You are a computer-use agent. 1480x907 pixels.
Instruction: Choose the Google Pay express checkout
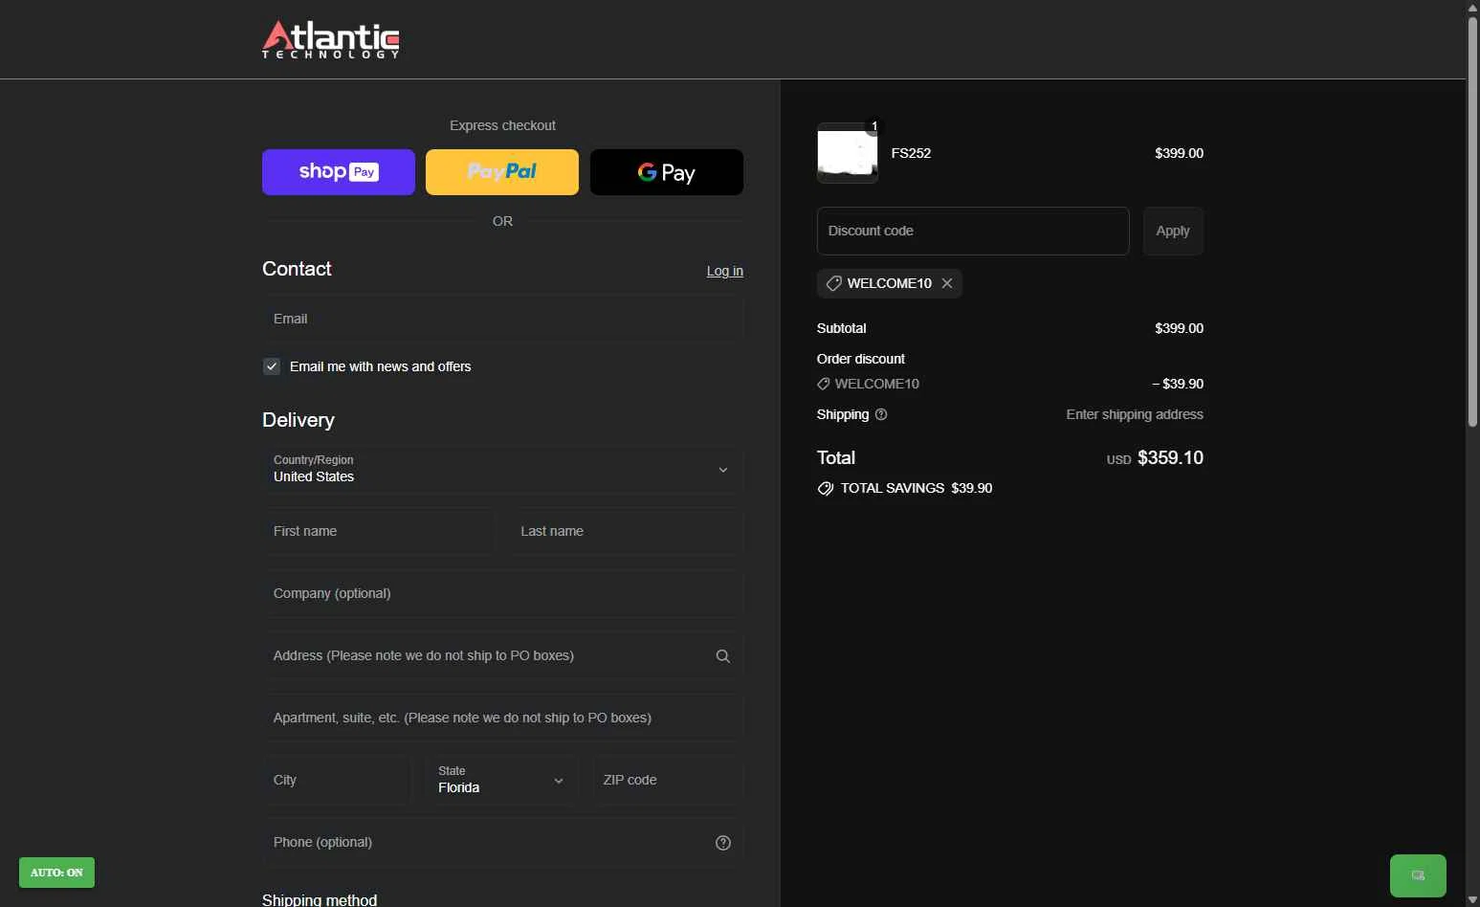[667, 172]
